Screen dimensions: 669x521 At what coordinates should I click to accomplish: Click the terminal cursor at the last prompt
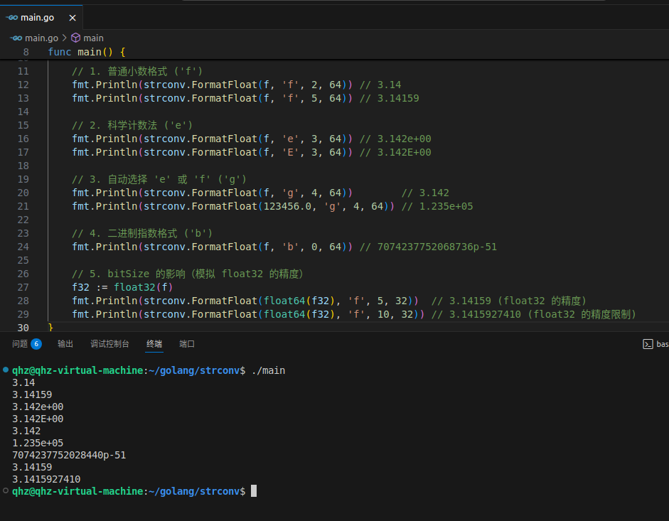(x=254, y=491)
